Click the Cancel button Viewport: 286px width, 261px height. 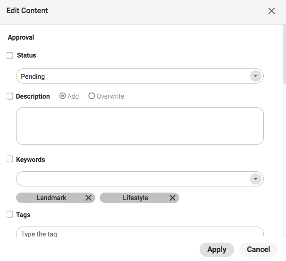(x=258, y=249)
